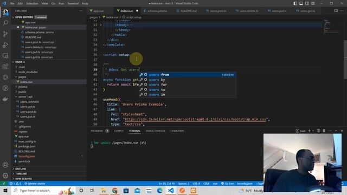
Task: Split the editor right
Action: pos(336,11)
